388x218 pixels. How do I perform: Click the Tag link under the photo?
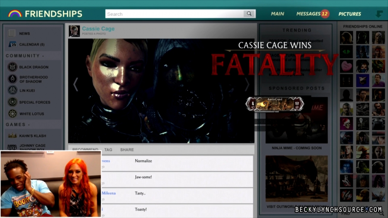click(x=108, y=150)
